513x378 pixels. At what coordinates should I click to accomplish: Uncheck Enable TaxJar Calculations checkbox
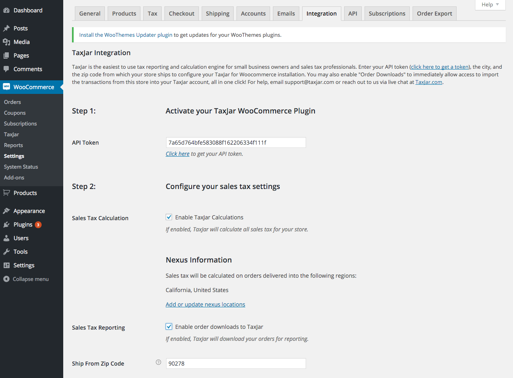169,217
